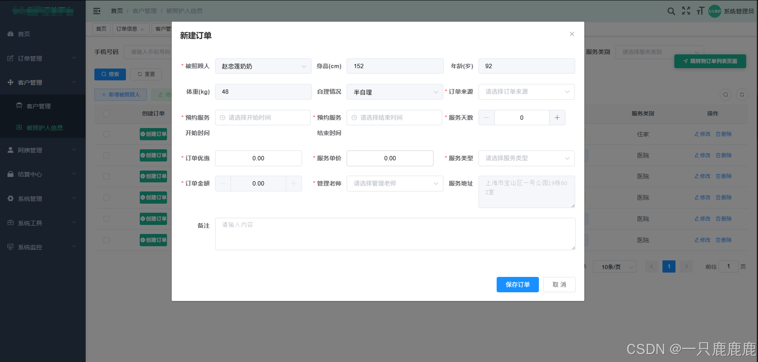The image size is (758, 362).
Task: Pick the 预约服务结束时间 date field
Action: click(x=394, y=118)
